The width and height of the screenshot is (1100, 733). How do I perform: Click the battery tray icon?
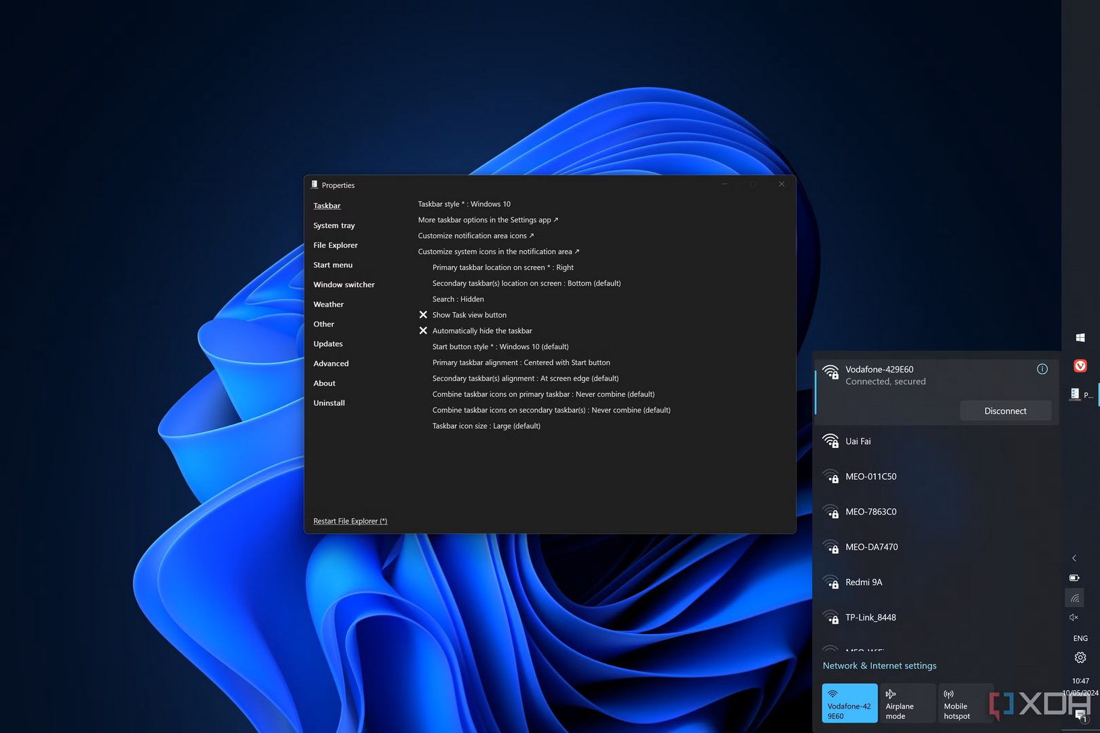[x=1074, y=578]
